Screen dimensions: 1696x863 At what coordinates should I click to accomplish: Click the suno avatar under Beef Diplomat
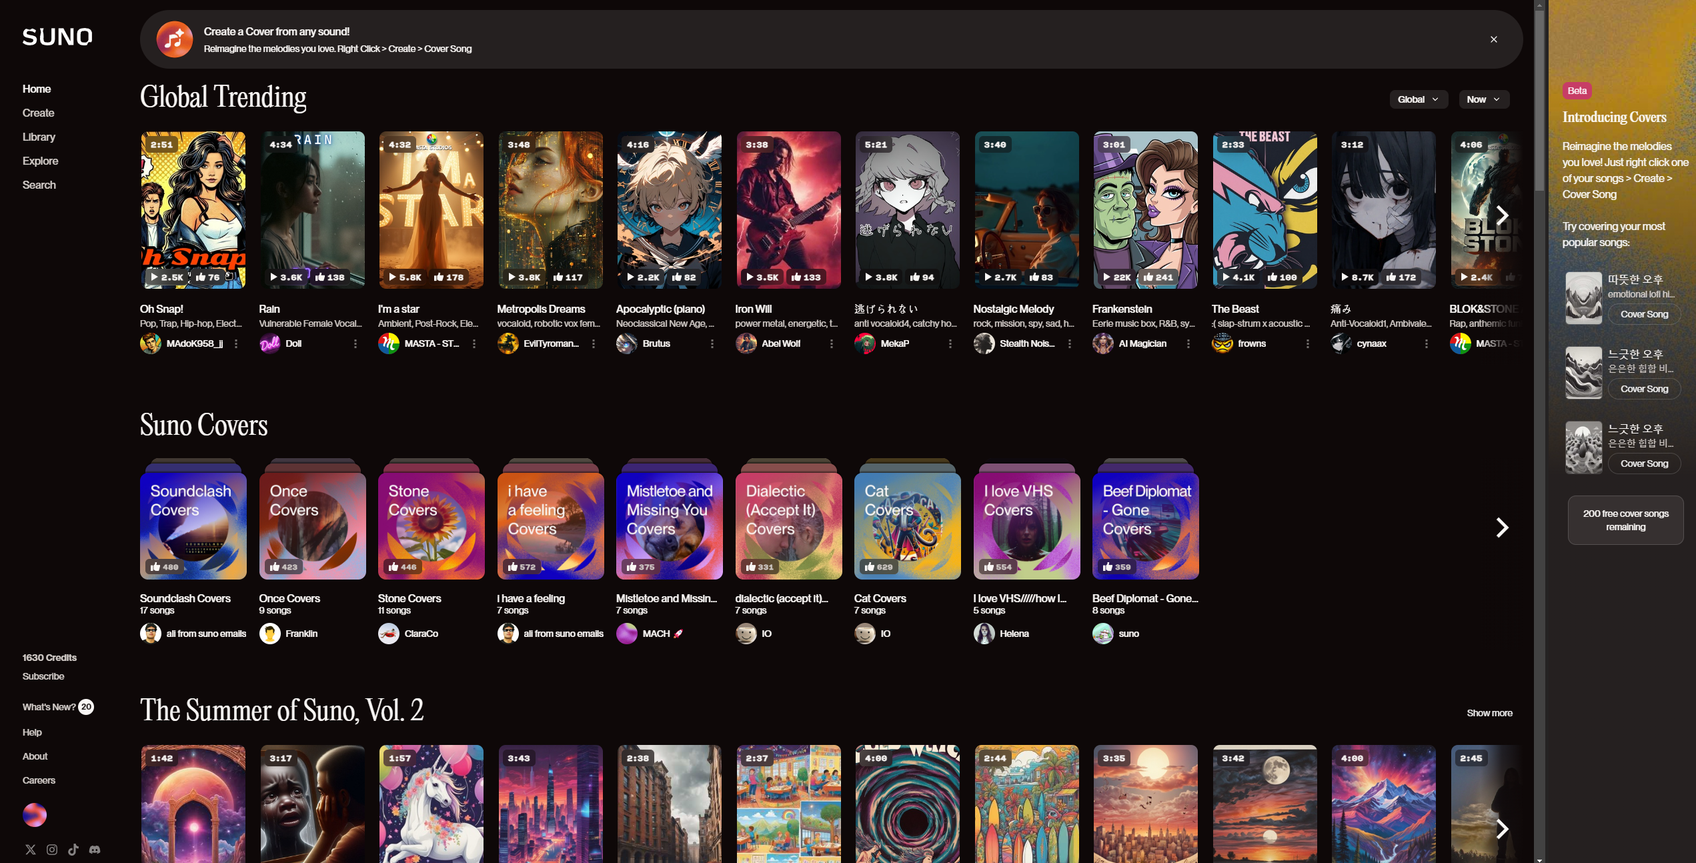click(1103, 634)
